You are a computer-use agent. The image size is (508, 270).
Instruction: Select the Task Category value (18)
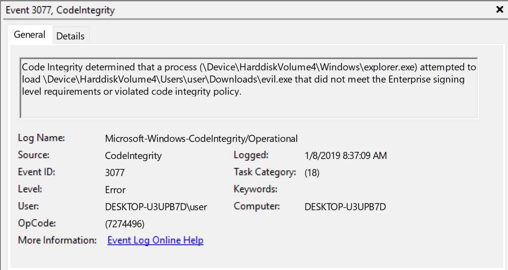(312, 173)
